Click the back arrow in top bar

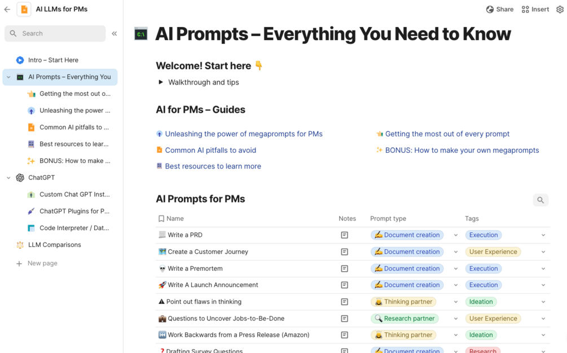(7, 10)
